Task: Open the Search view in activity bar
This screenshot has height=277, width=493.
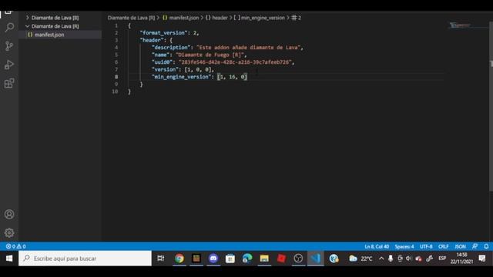Action: click(9, 28)
